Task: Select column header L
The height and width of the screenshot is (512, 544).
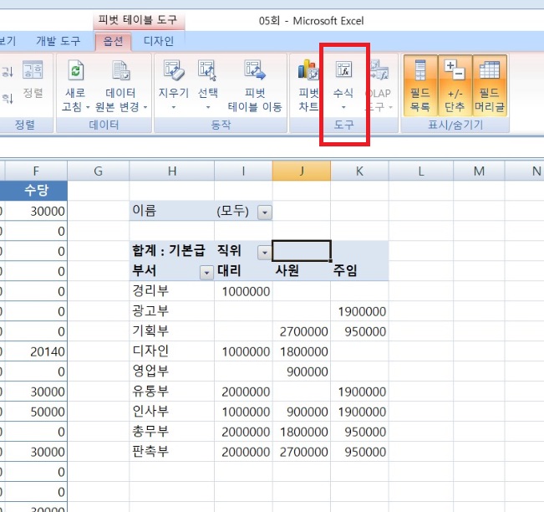Action: coord(420,172)
